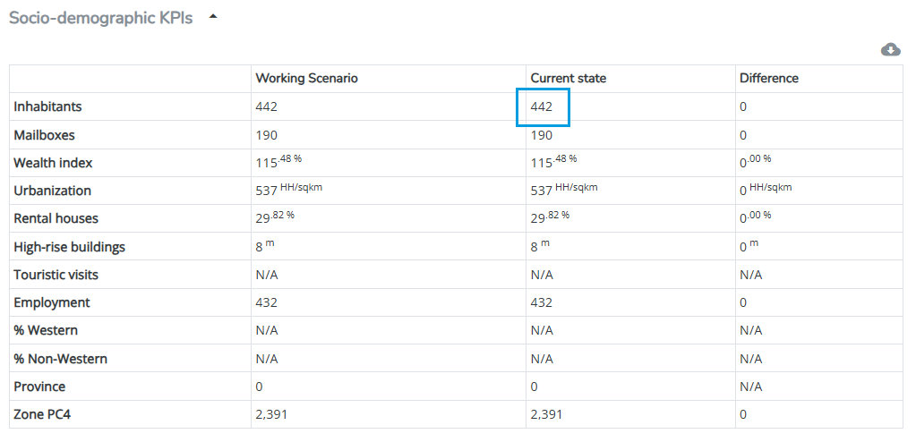Select the % Western row label
This screenshot has height=442, width=916.
46,330
